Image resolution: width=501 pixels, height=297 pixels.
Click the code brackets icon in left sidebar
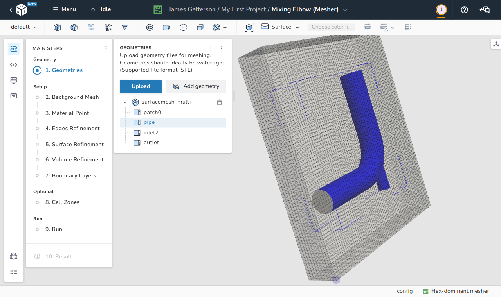pos(14,64)
